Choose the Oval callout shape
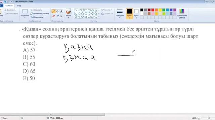 pos(93,17)
